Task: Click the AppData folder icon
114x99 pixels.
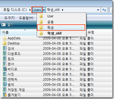Action: coord(5,38)
